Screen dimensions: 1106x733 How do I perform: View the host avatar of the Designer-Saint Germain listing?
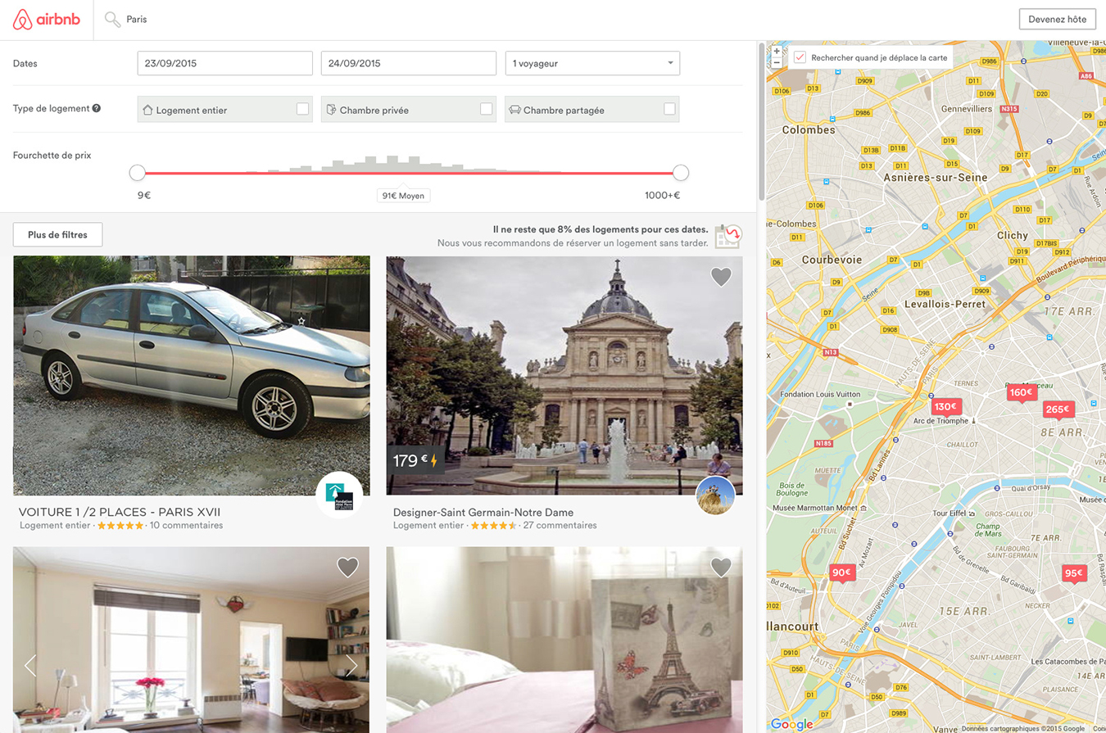[x=715, y=495]
